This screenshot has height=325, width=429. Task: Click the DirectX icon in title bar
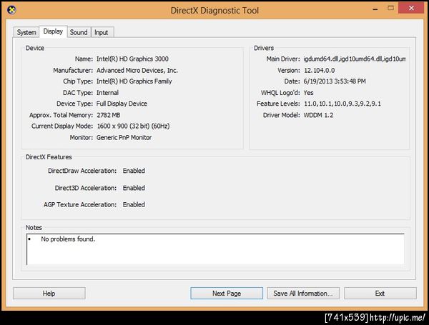coord(11,11)
